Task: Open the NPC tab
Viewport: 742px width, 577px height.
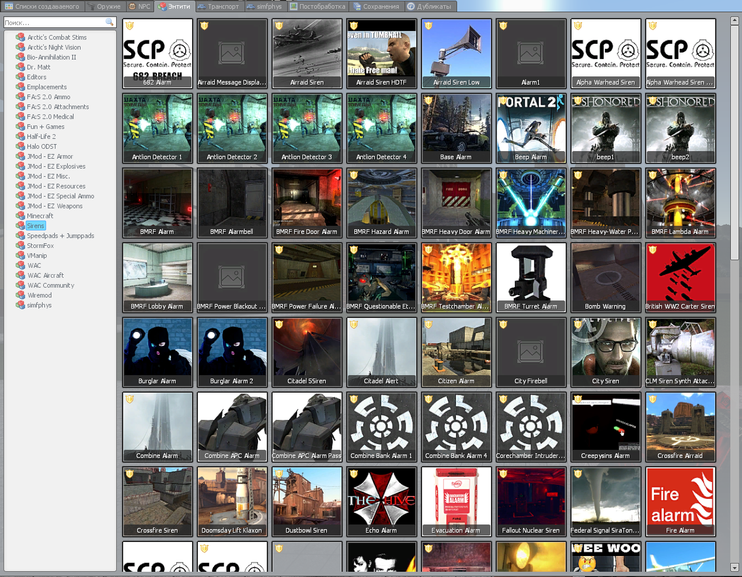Action: (140, 6)
